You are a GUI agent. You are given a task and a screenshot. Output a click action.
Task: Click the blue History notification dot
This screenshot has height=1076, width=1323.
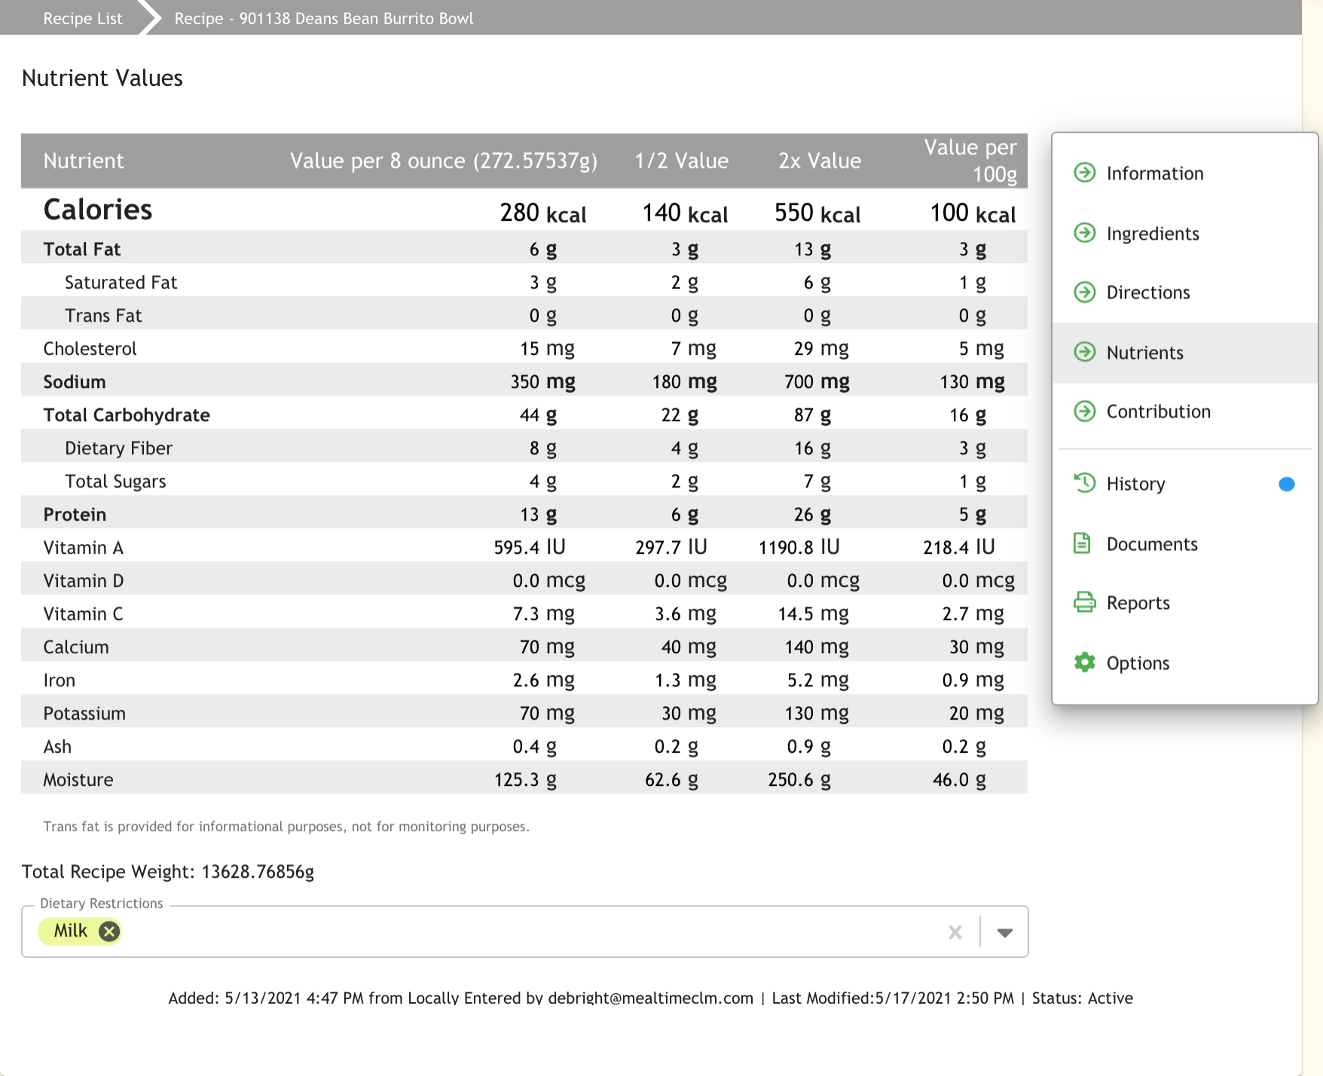point(1287,484)
